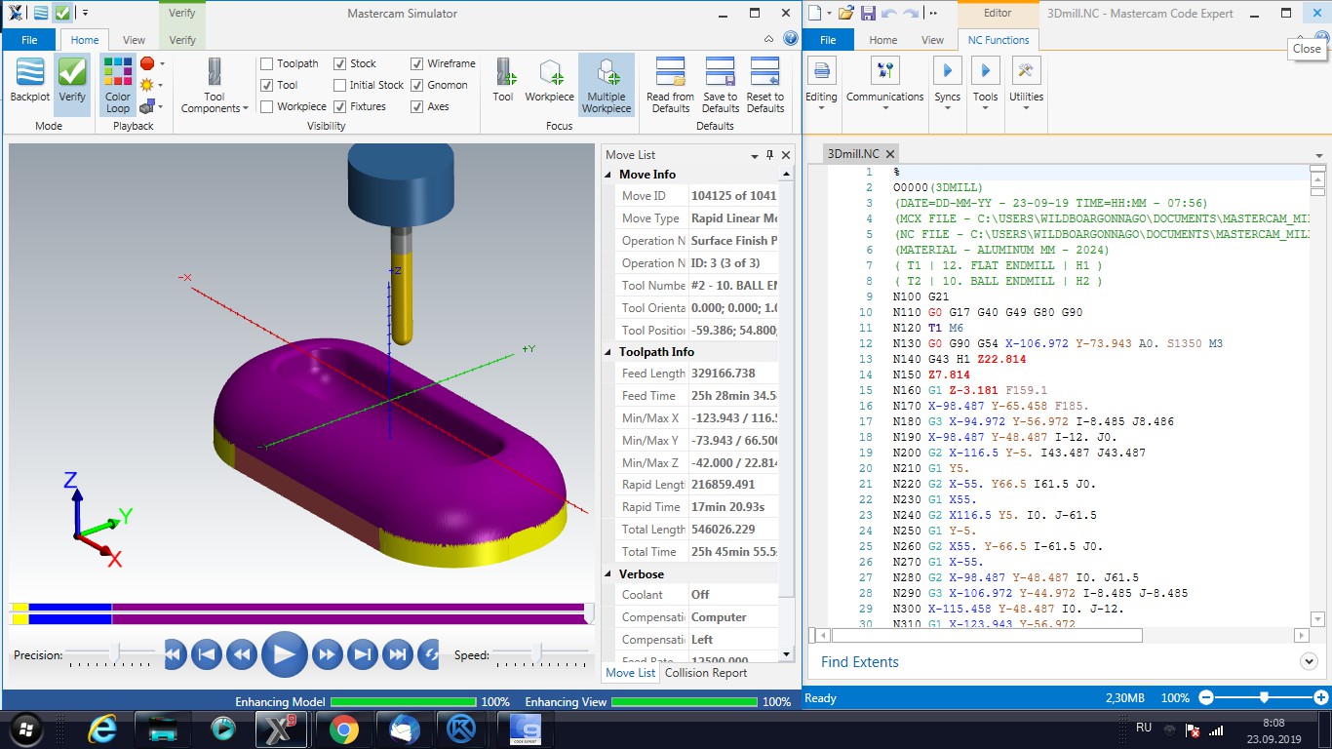This screenshot has height=749, width=1332.
Task: Enable Initial Stock checkbox
Action: [x=339, y=85]
